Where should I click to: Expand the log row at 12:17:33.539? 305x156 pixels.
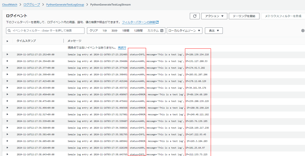[x=7, y=121]
